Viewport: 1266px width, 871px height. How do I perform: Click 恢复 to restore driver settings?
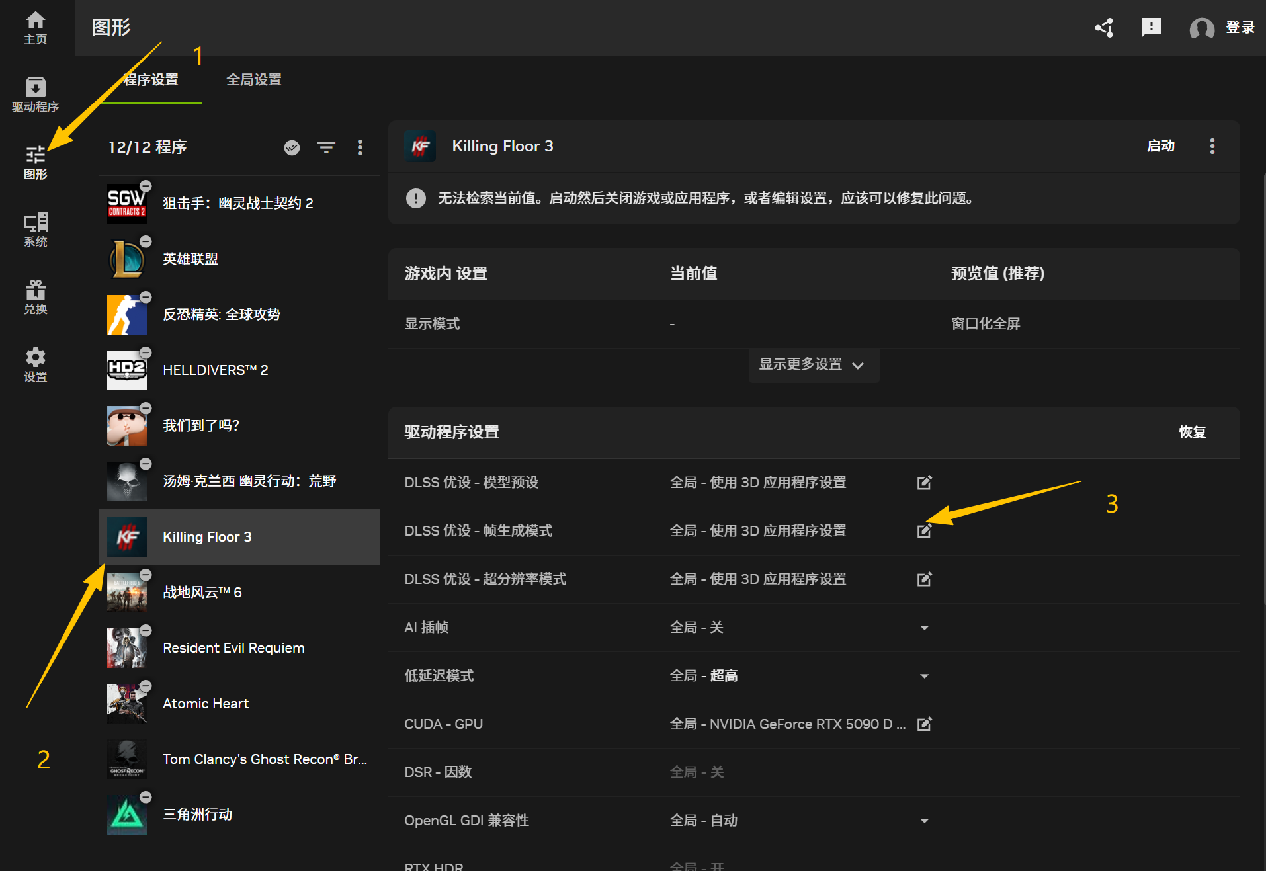1193,433
